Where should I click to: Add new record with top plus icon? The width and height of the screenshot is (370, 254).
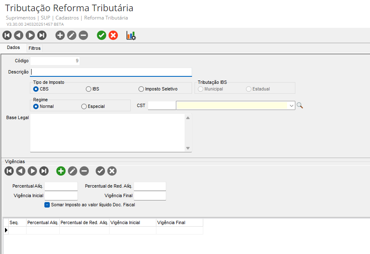(x=60, y=36)
